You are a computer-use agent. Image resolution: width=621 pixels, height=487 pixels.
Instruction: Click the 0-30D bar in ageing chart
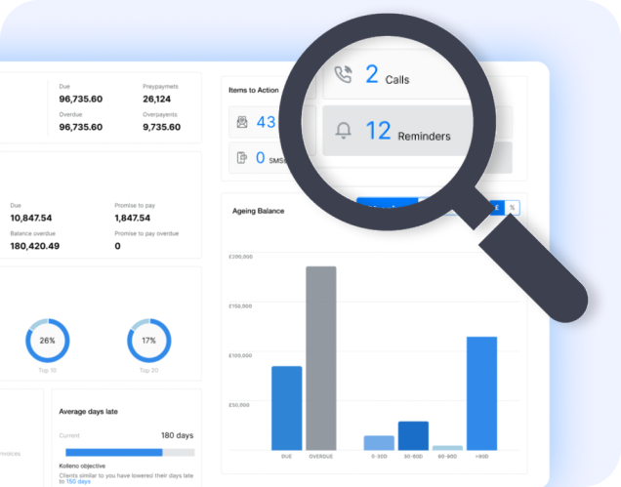pos(379,442)
